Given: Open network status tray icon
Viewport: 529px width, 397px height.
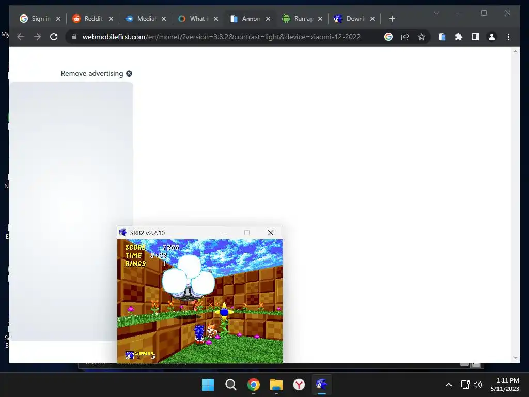Looking at the screenshot, I should point(465,385).
